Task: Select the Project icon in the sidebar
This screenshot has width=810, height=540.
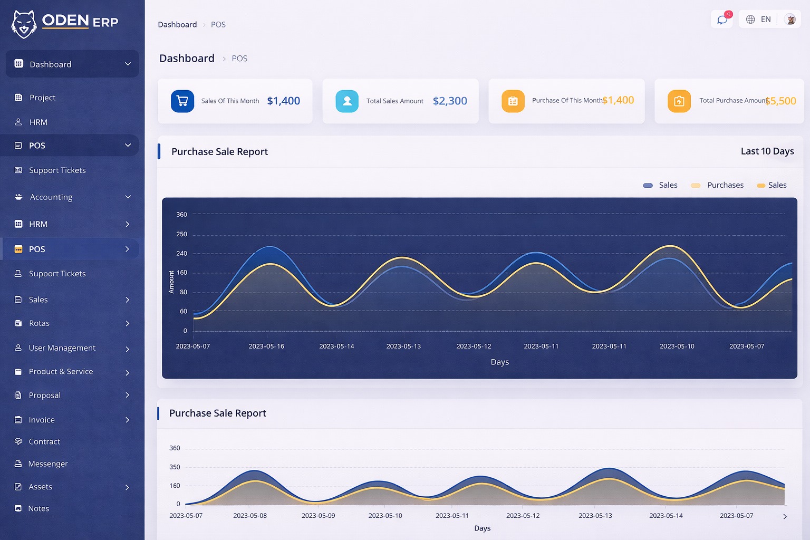Action: coord(18,98)
